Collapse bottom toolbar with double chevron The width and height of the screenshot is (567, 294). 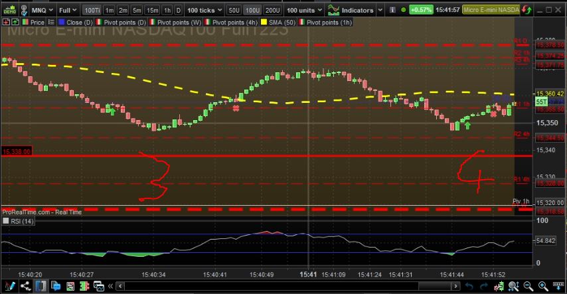tap(110, 286)
